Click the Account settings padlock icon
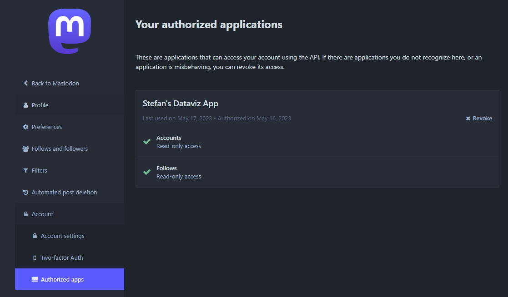The image size is (508, 297). 35,236
